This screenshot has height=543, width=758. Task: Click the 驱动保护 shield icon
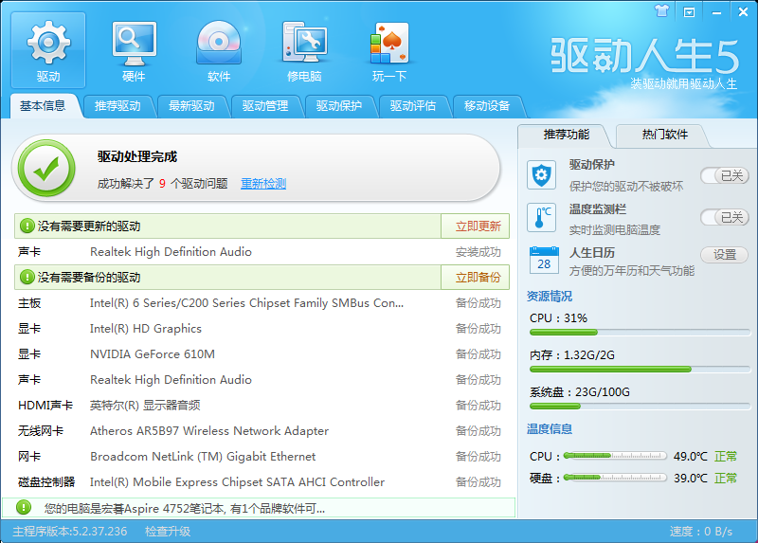click(x=541, y=175)
